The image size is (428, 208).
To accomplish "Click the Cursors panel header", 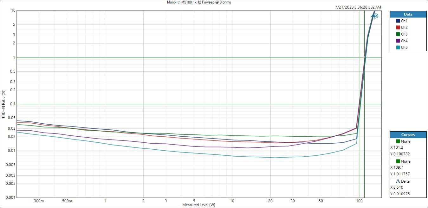I will click(408, 134).
